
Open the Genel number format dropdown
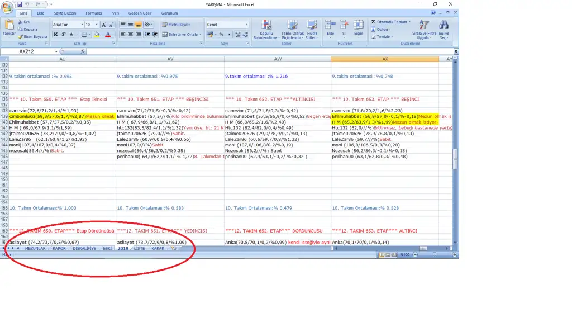[246, 25]
